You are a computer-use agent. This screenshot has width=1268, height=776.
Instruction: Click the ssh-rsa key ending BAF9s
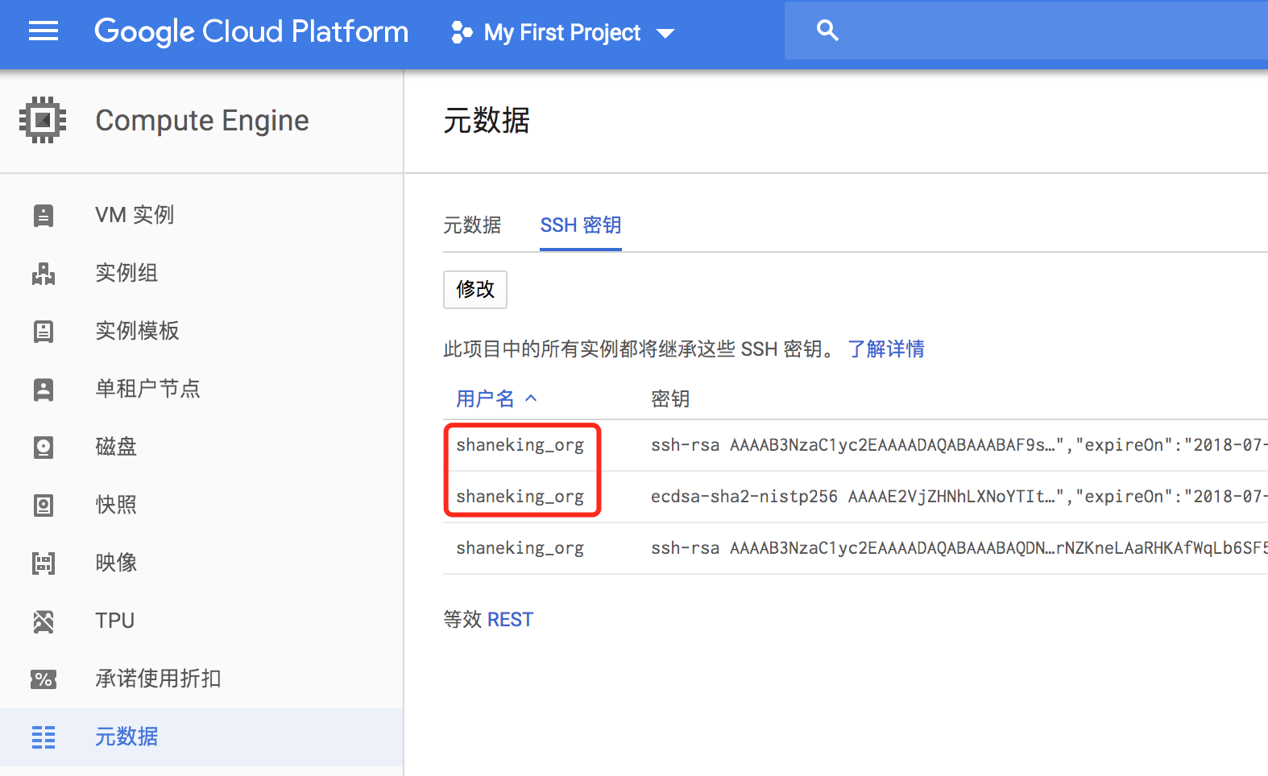[x=959, y=445]
